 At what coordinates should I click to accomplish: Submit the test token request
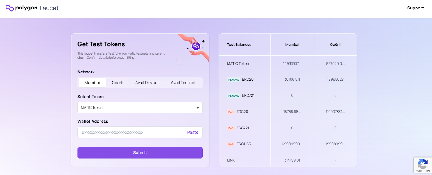140,153
